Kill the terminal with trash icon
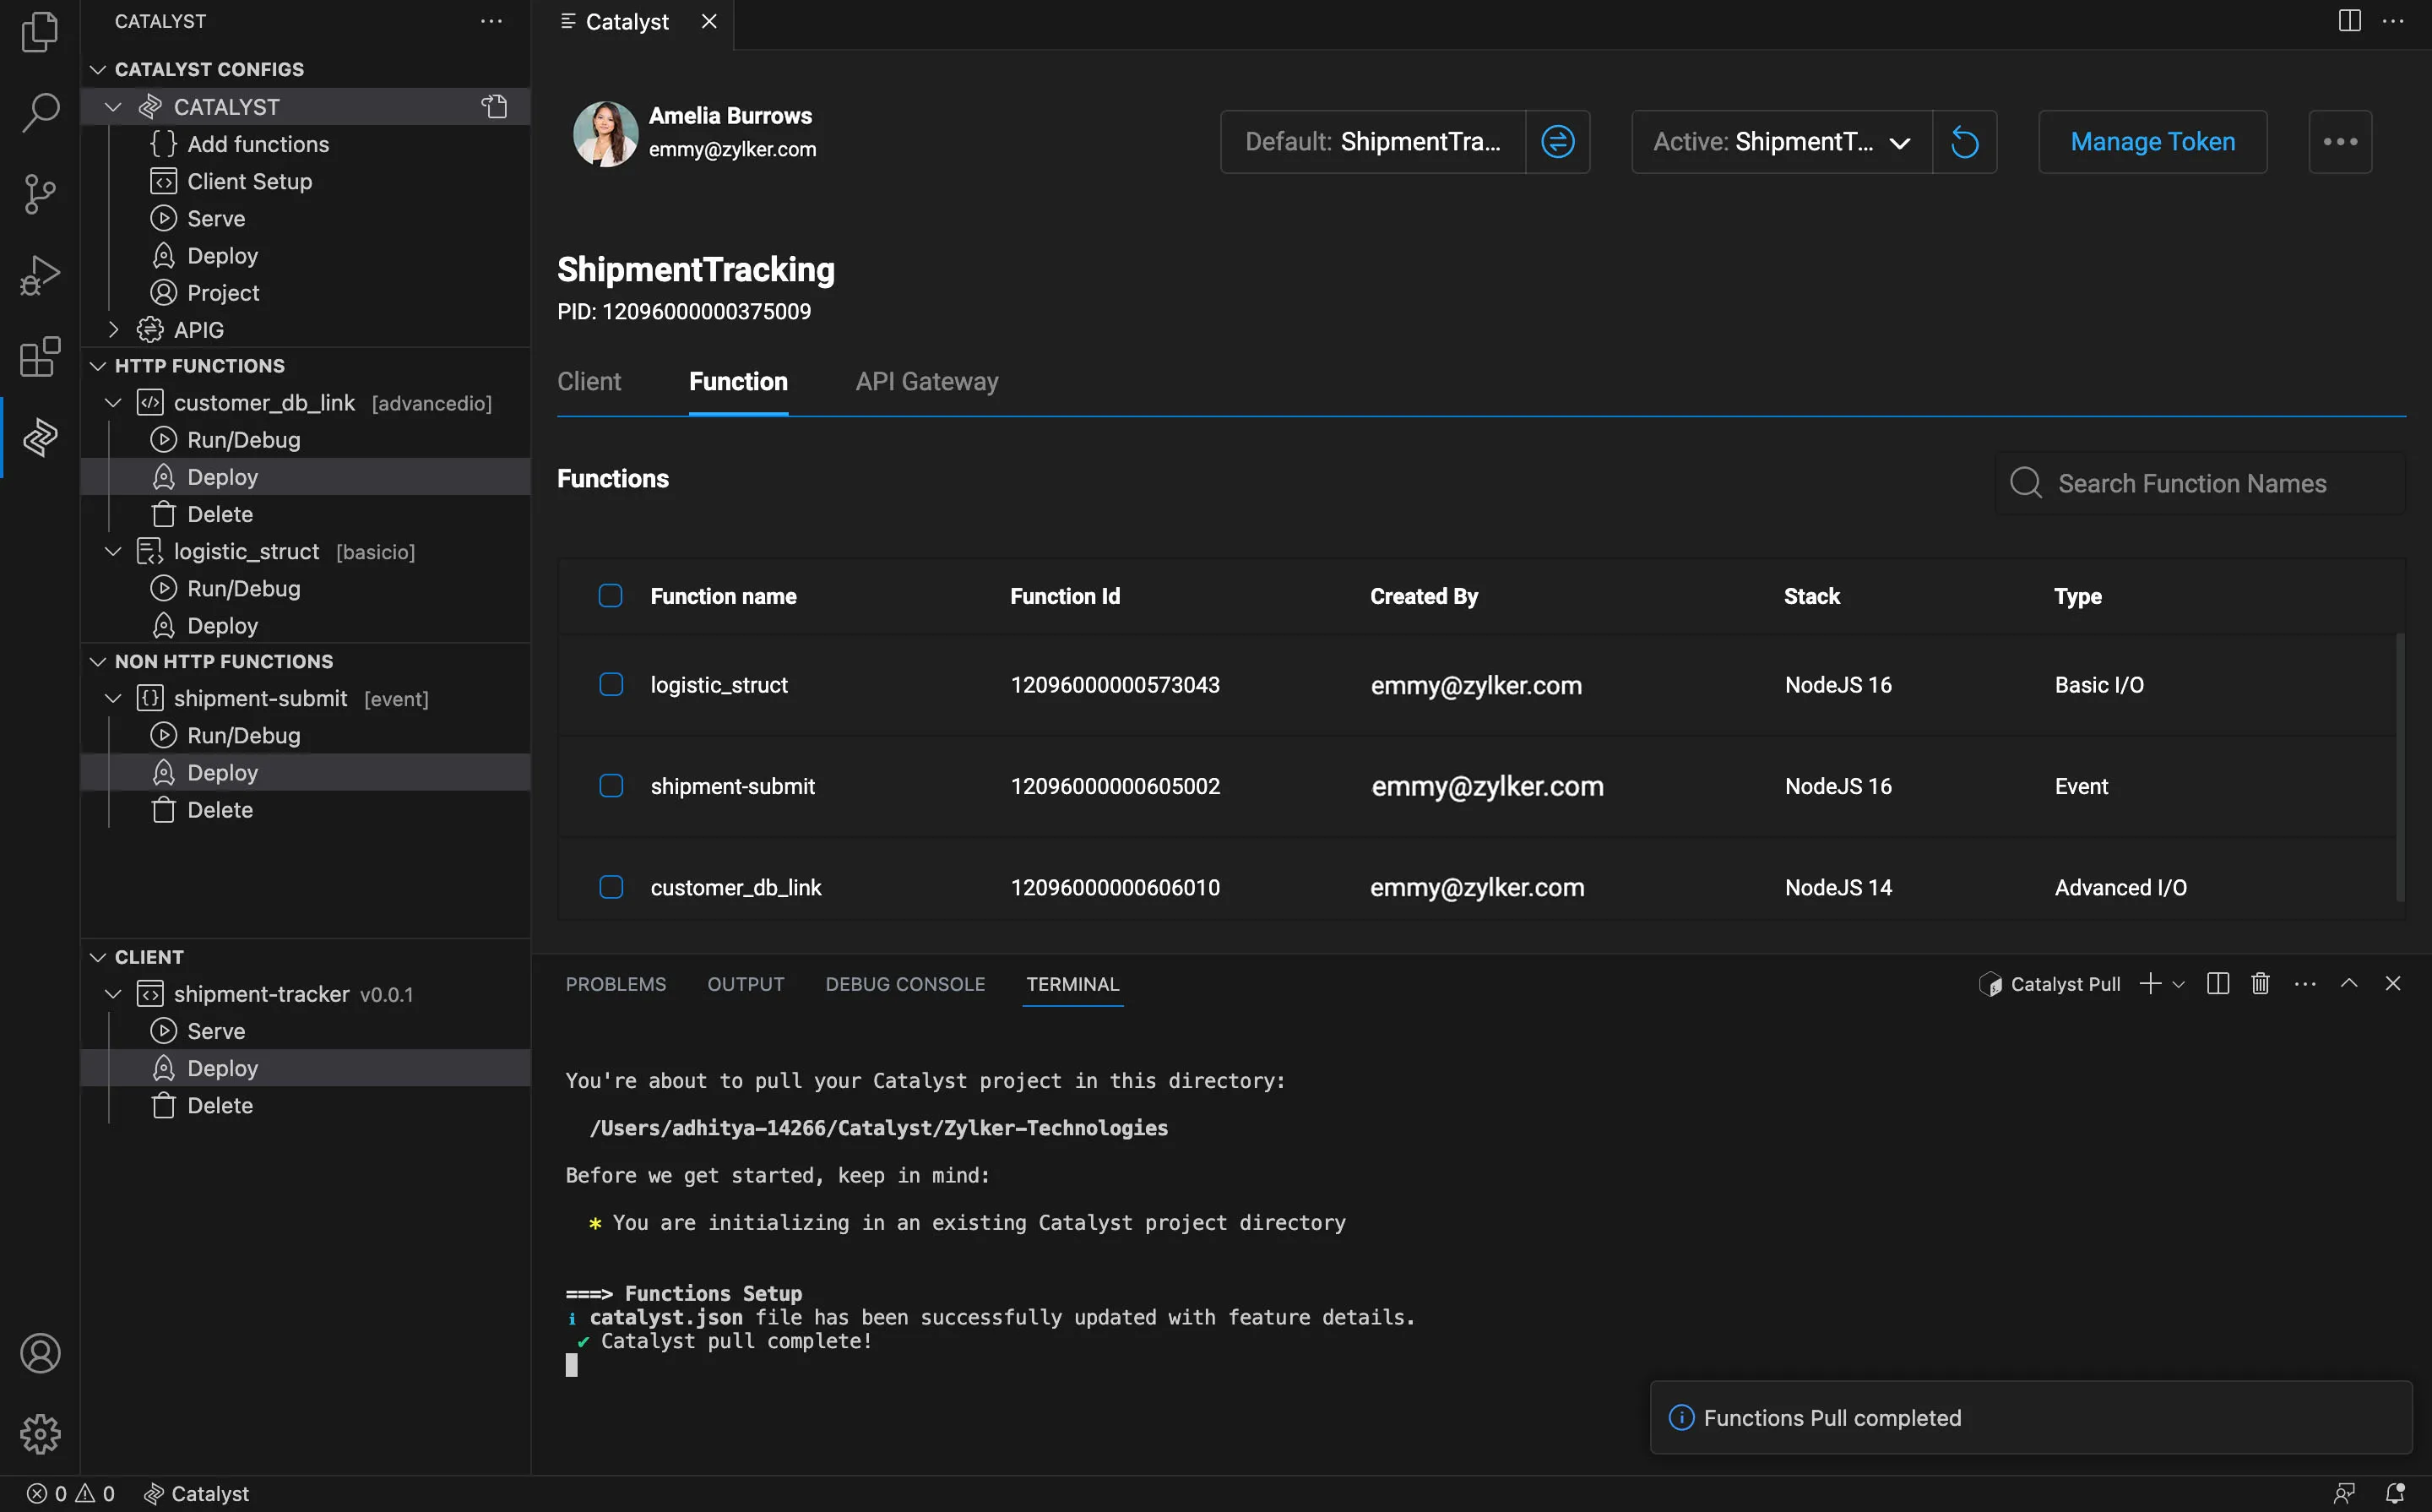Viewport: 2432px width, 1512px height. [2260, 984]
